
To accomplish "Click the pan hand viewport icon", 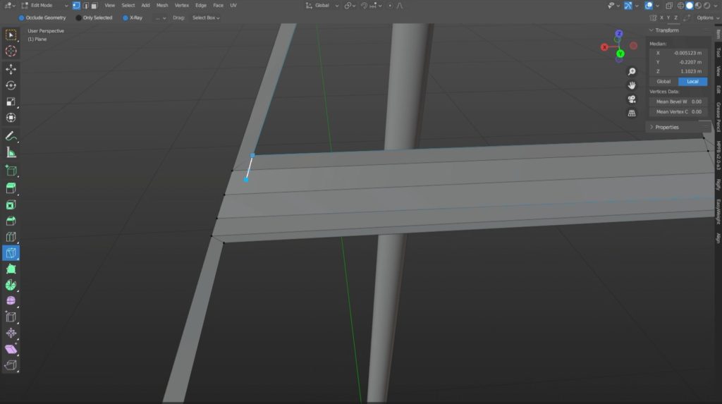I will coord(632,85).
